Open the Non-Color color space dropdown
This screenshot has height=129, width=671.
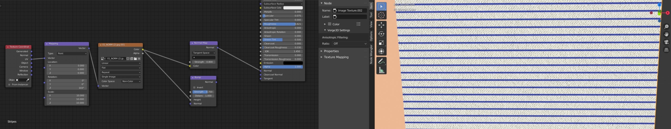(x=131, y=81)
